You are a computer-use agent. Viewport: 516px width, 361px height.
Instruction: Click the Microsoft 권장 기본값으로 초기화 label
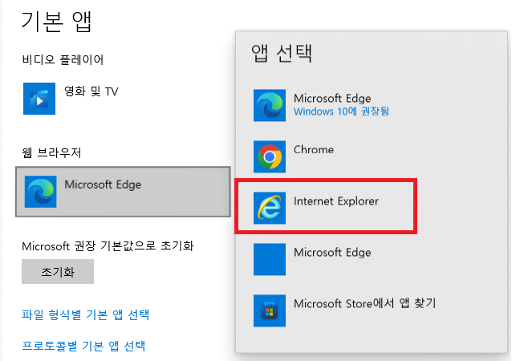(x=108, y=245)
